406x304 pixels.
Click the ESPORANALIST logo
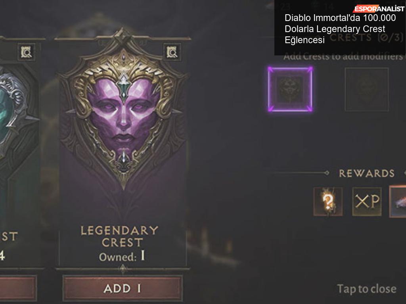pyautogui.click(x=379, y=9)
